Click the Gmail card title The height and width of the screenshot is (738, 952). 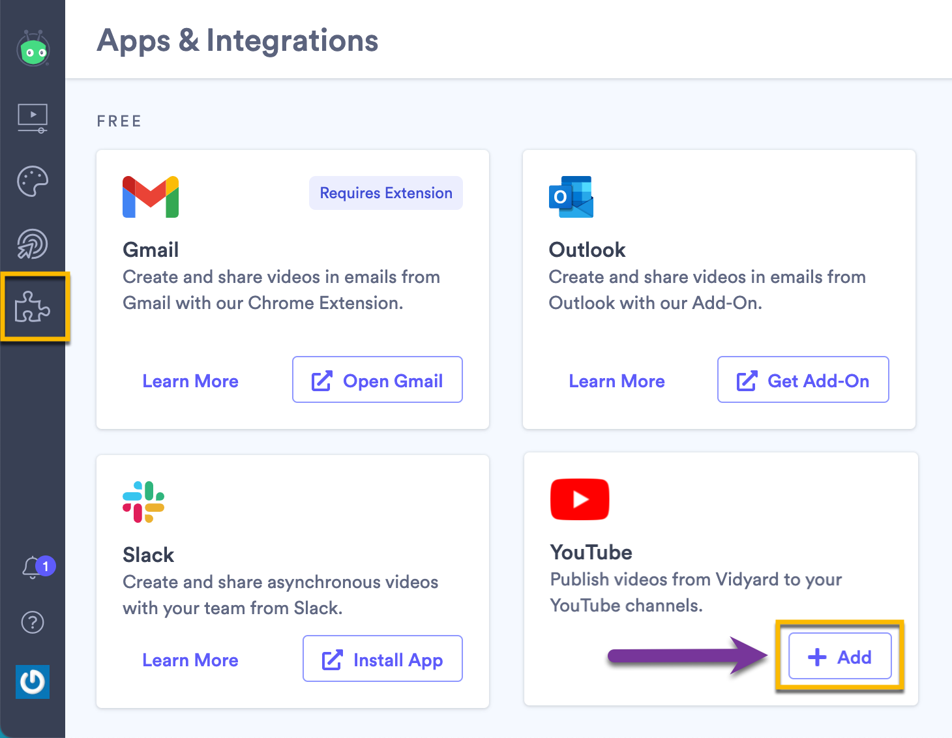(x=151, y=250)
